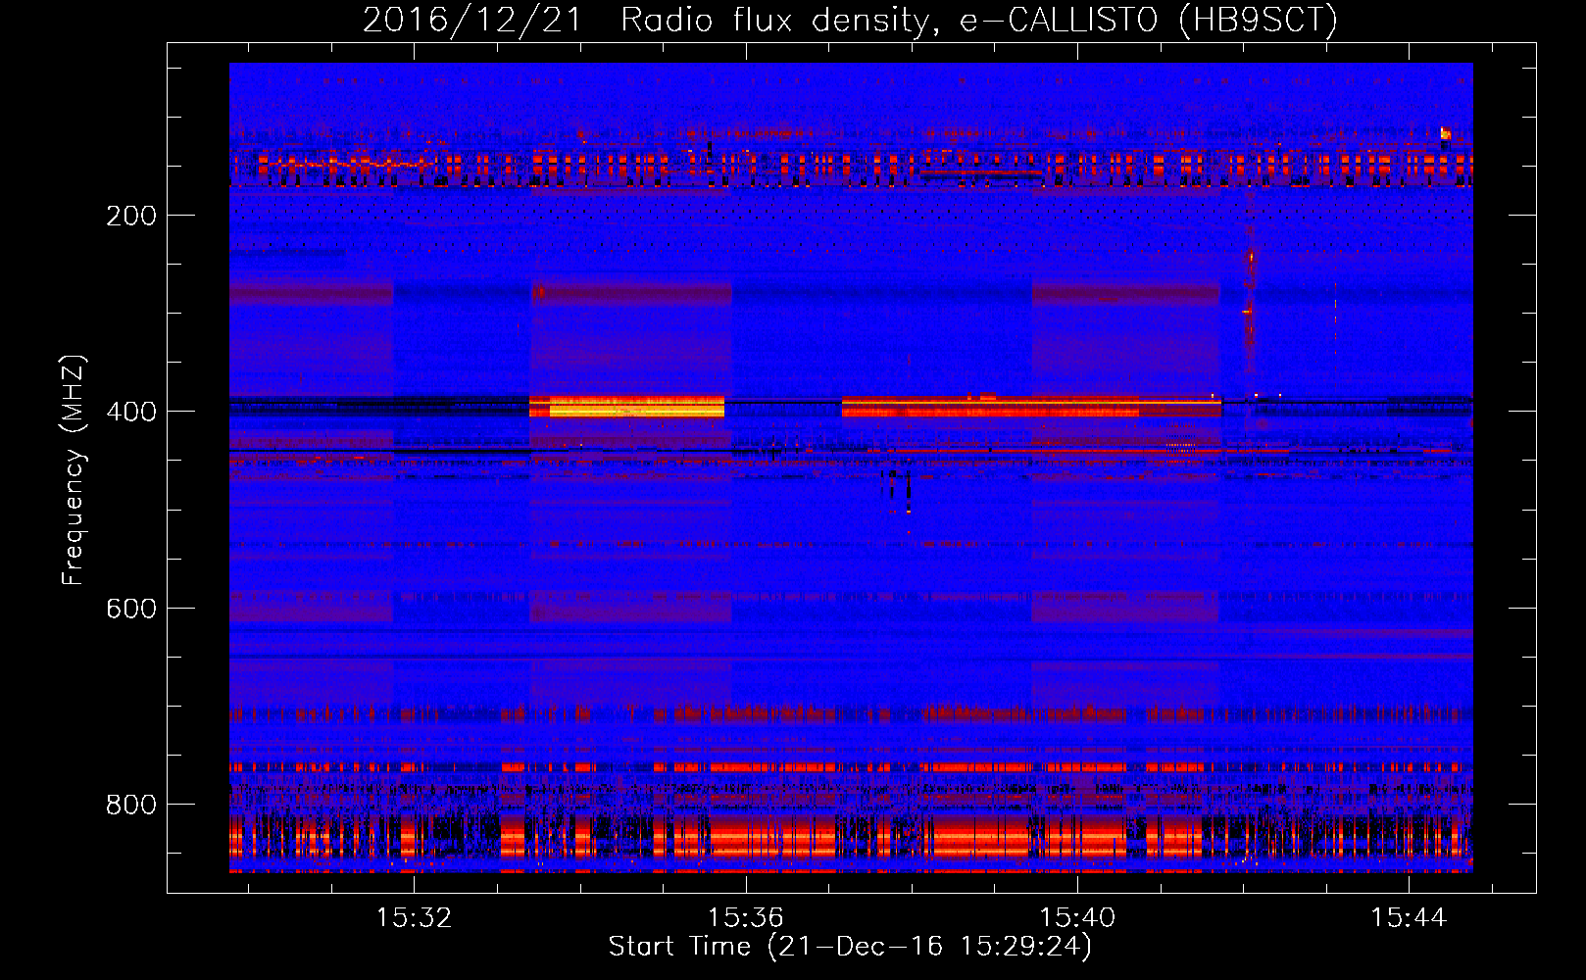Click the 'Start Time (21-Dec-16 15:29:24)' label
This screenshot has width=1586, height=980.
pos(850,947)
